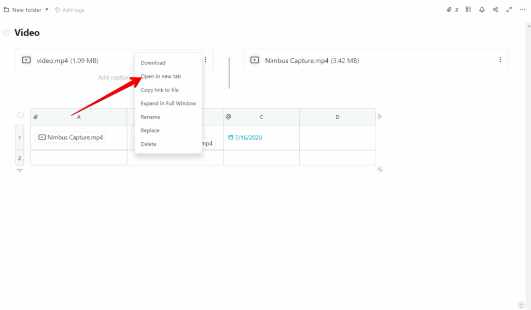The image size is (531, 310).
Task: Open the reminder bell icon
Action: (482, 9)
